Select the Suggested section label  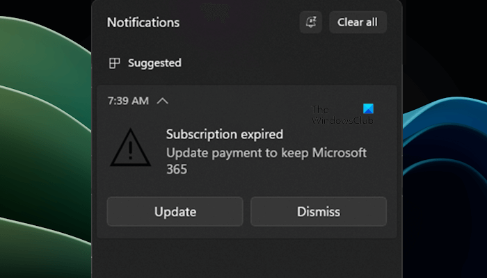pyautogui.click(x=154, y=63)
